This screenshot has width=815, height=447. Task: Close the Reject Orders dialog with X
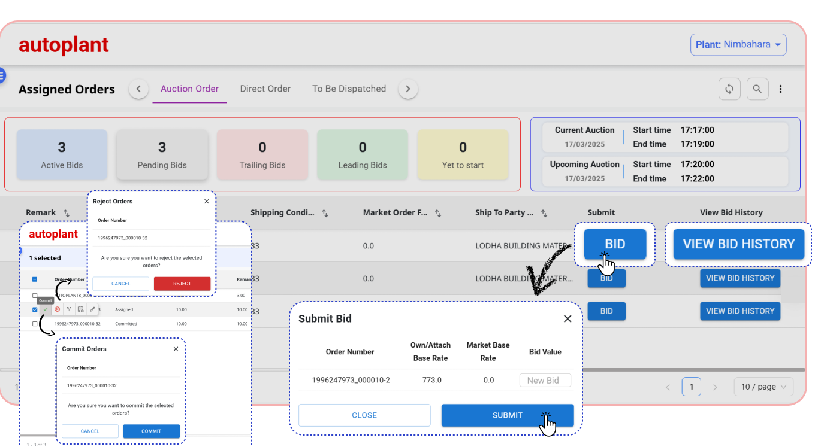207,202
